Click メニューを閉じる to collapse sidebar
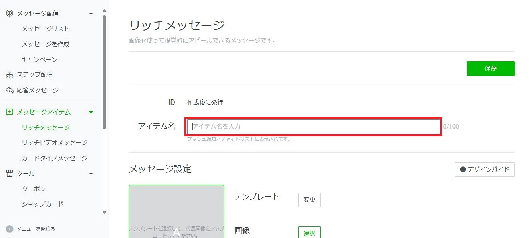The width and height of the screenshot is (531, 238). pyautogui.click(x=36, y=229)
